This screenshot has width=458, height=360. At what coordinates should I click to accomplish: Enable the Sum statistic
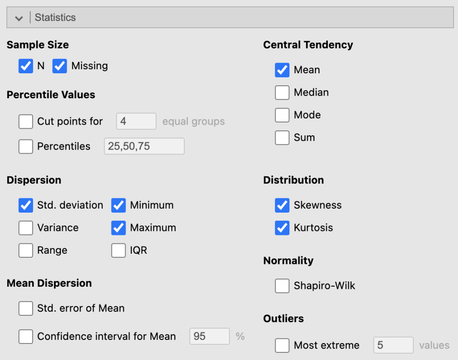click(x=282, y=138)
